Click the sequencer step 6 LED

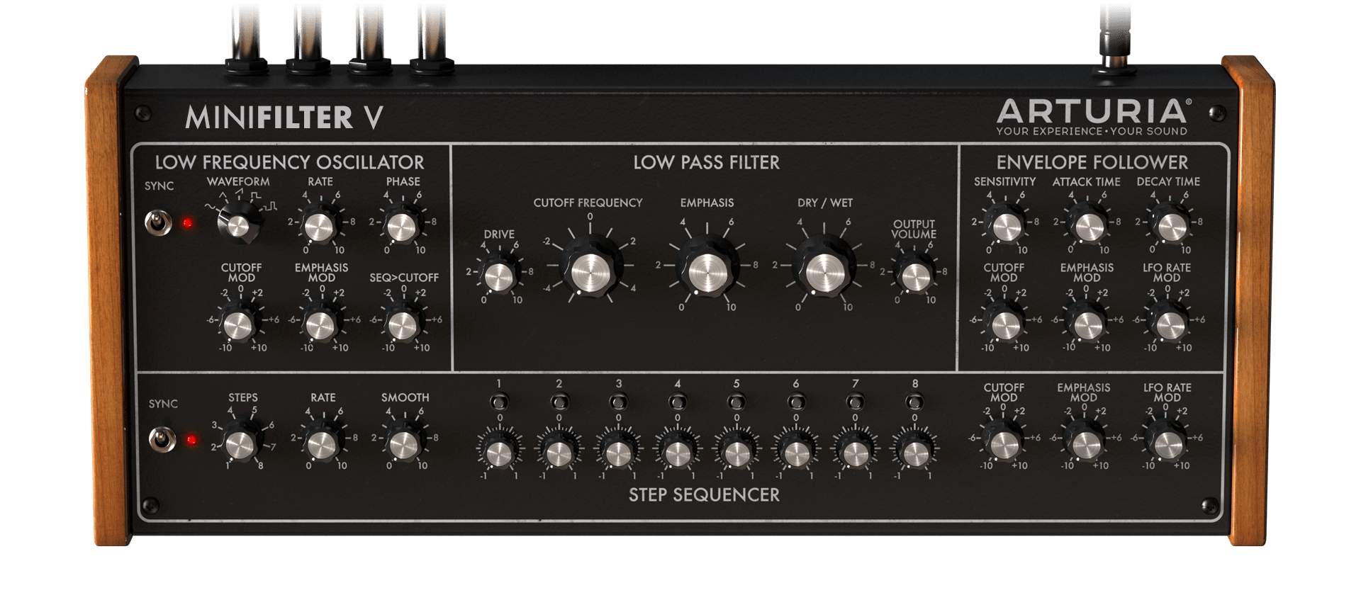[x=796, y=402]
